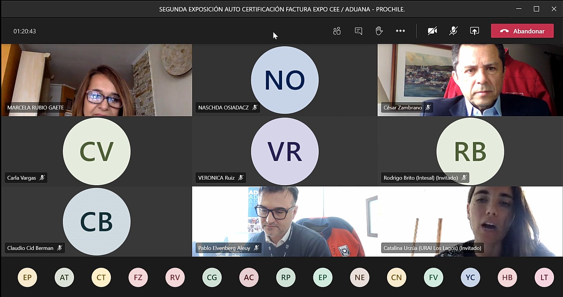Select the RP participant bubble
Image resolution: width=563 pixels, height=297 pixels.
pos(286,277)
